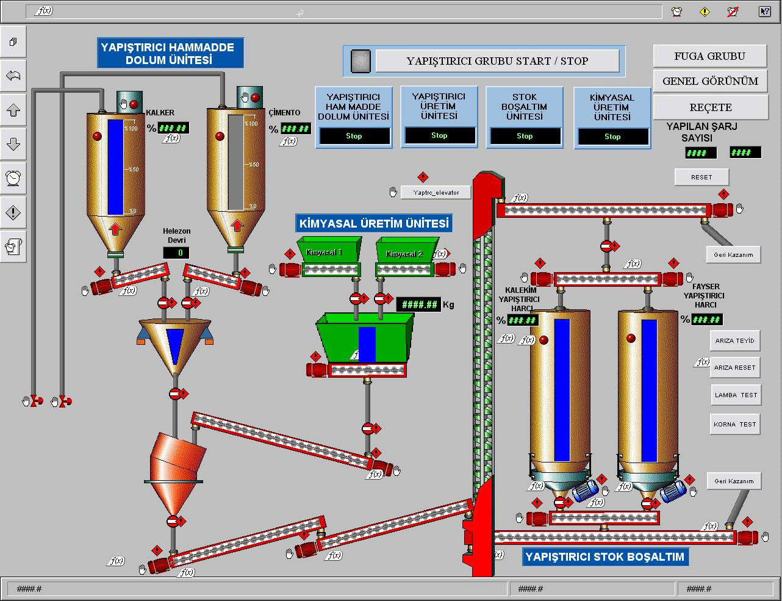This screenshot has height=601, width=782.
Task: Click the back arrow in the sidebar
Action: pos(13,76)
